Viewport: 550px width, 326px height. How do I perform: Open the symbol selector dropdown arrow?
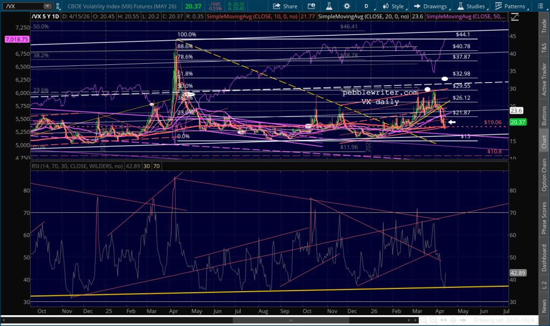[48, 6]
